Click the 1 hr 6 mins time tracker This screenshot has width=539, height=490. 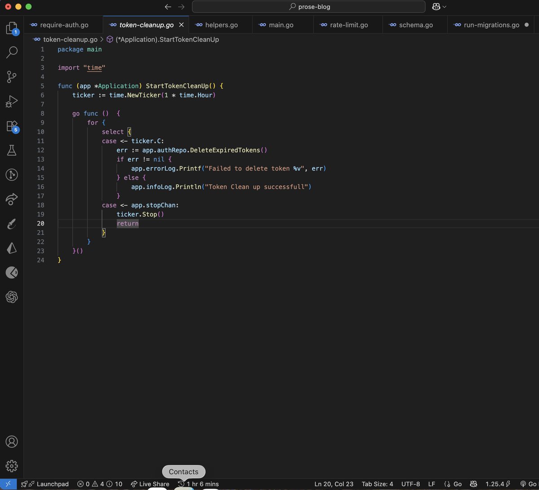pyautogui.click(x=198, y=484)
